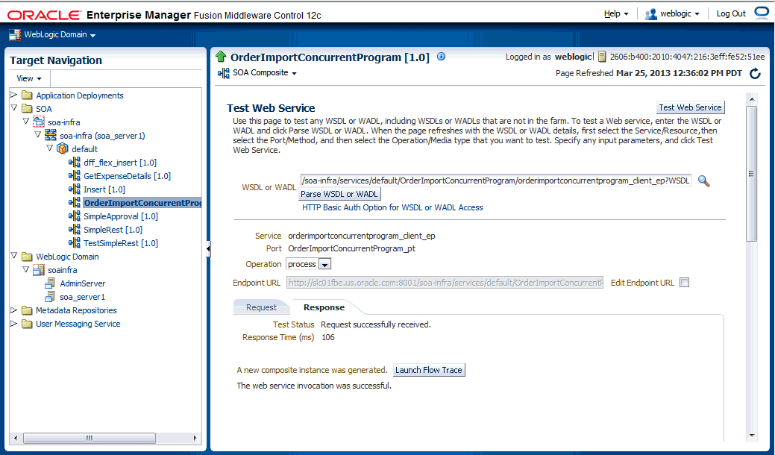
Task: Click the Log Out link
Action: pos(731,14)
